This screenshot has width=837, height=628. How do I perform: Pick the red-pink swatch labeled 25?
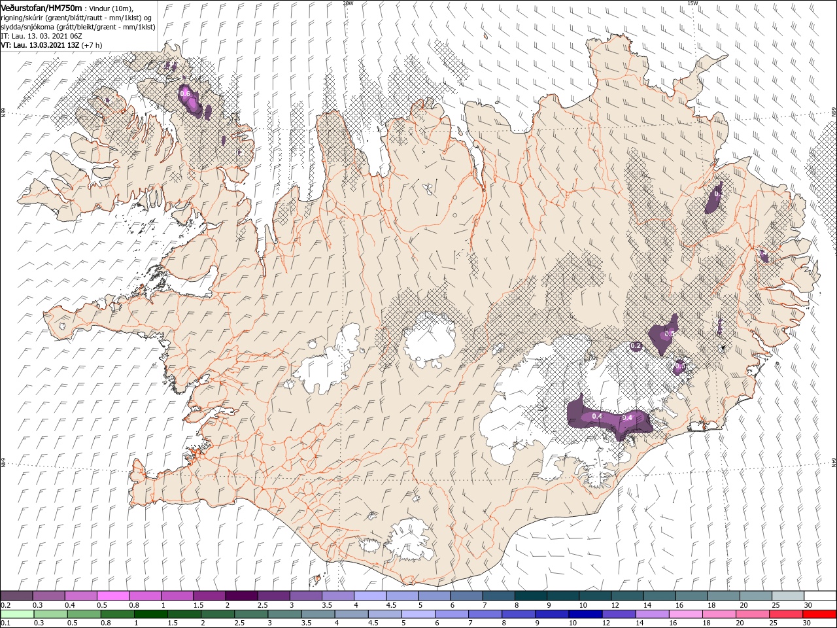[785, 614]
